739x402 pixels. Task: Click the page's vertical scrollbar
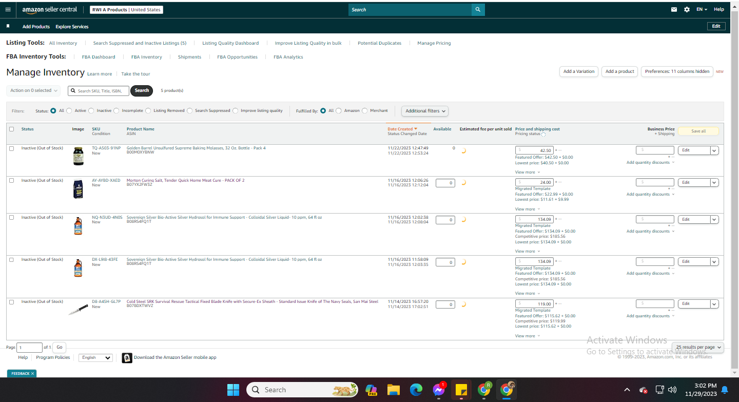(734, 190)
